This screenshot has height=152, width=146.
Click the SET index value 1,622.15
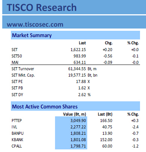(78, 50)
